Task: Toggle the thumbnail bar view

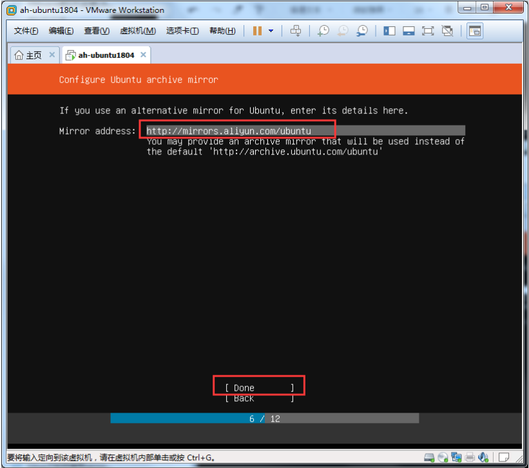Action: pyautogui.click(x=409, y=31)
